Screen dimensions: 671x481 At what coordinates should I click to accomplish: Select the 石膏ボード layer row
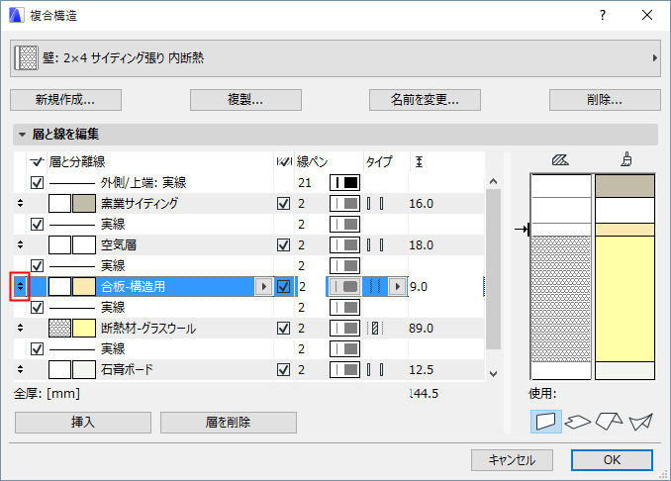click(249, 369)
